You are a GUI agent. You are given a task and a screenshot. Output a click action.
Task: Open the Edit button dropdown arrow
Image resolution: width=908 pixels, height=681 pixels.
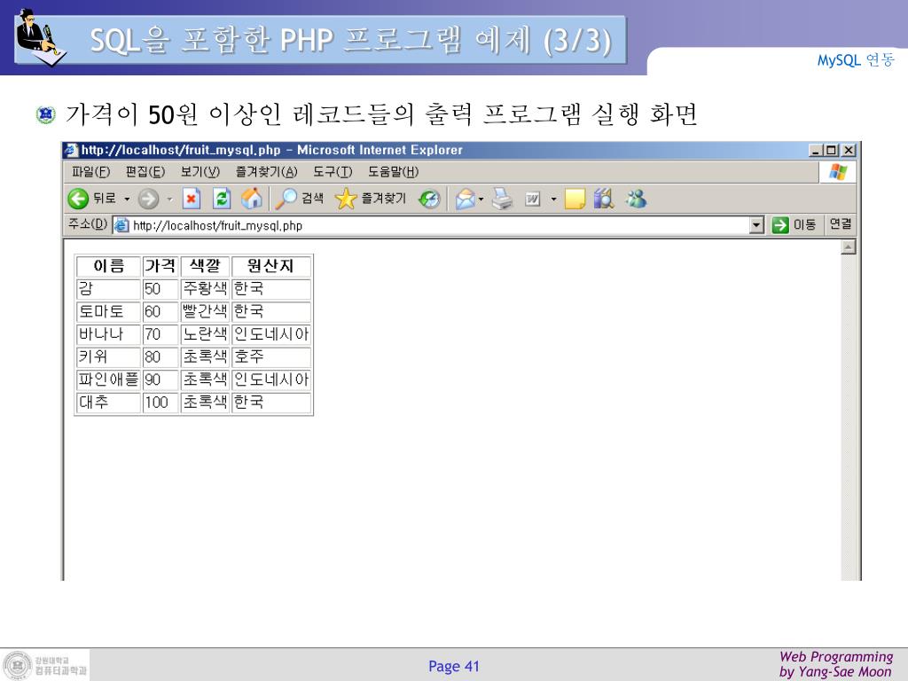tap(553, 200)
